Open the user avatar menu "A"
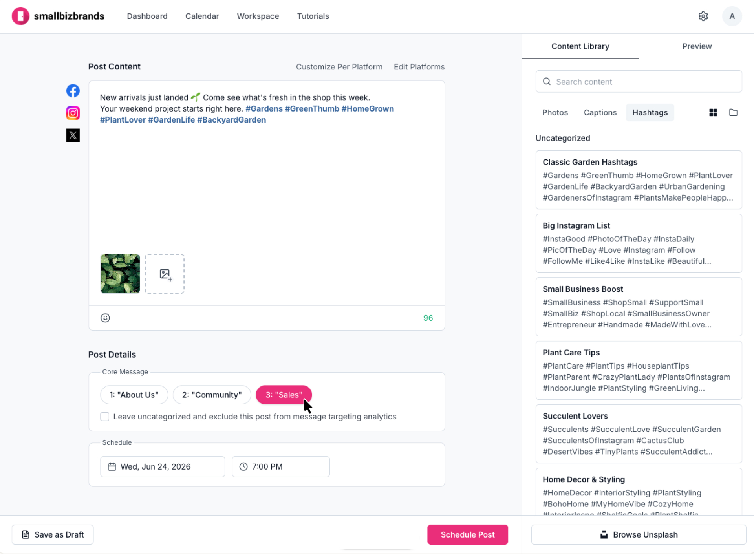 tap(732, 16)
